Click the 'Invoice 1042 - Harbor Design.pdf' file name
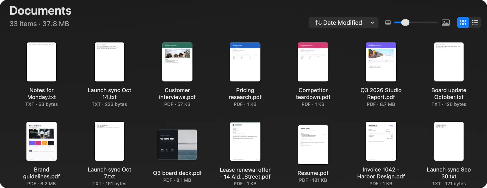This screenshot has width=487, height=188. 381,173
